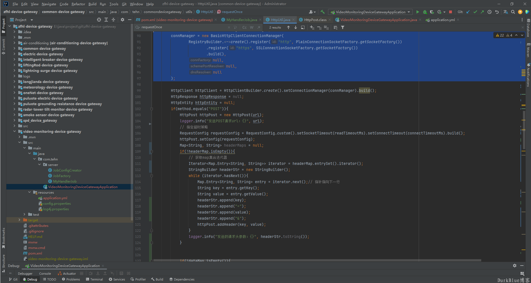Expand the test folder
This screenshot has width=531, height=283.
point(24,214)
